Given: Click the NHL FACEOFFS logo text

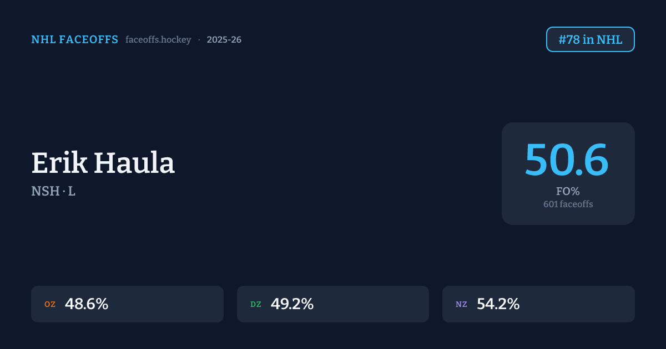Looking at the screenshot, I should tap(74, 40).
